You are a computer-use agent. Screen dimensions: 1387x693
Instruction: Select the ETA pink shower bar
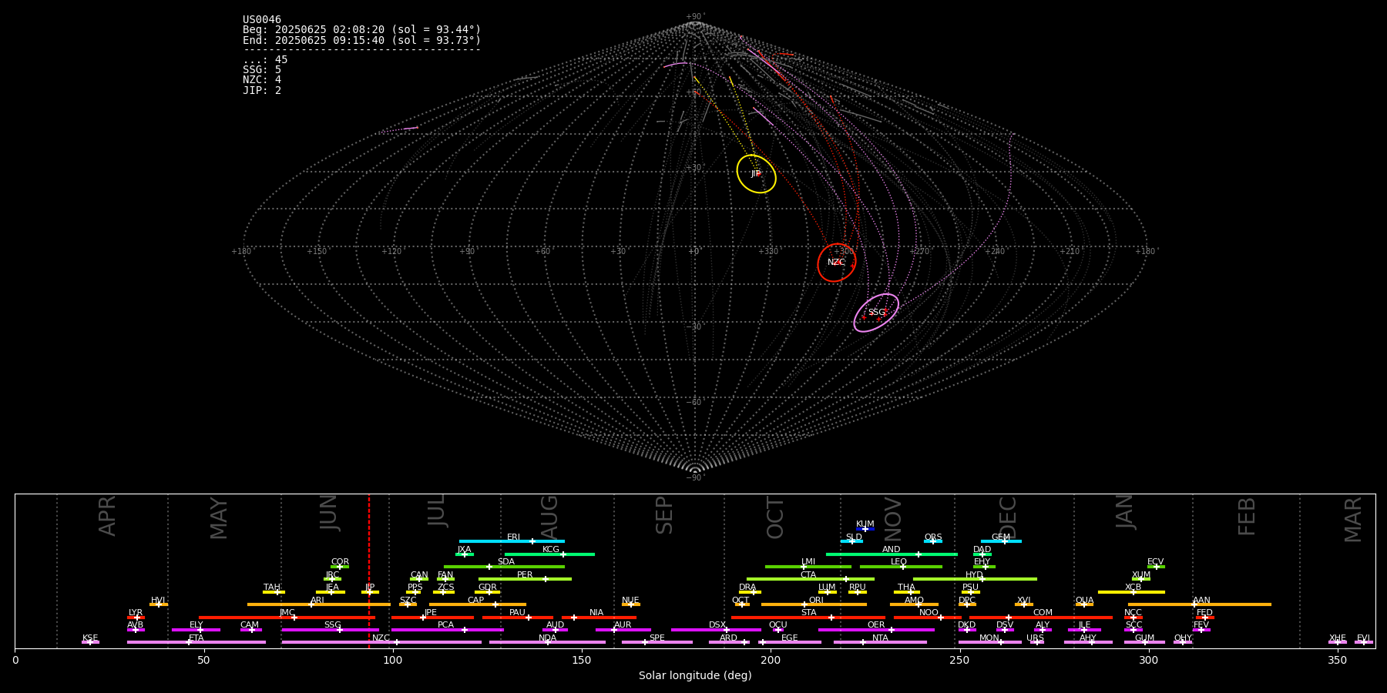tap(196, 642)
